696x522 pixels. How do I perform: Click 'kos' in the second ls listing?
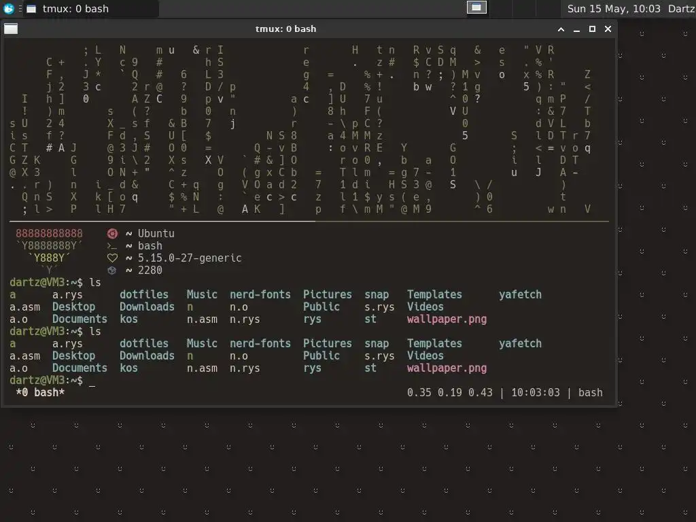[128, 368]
